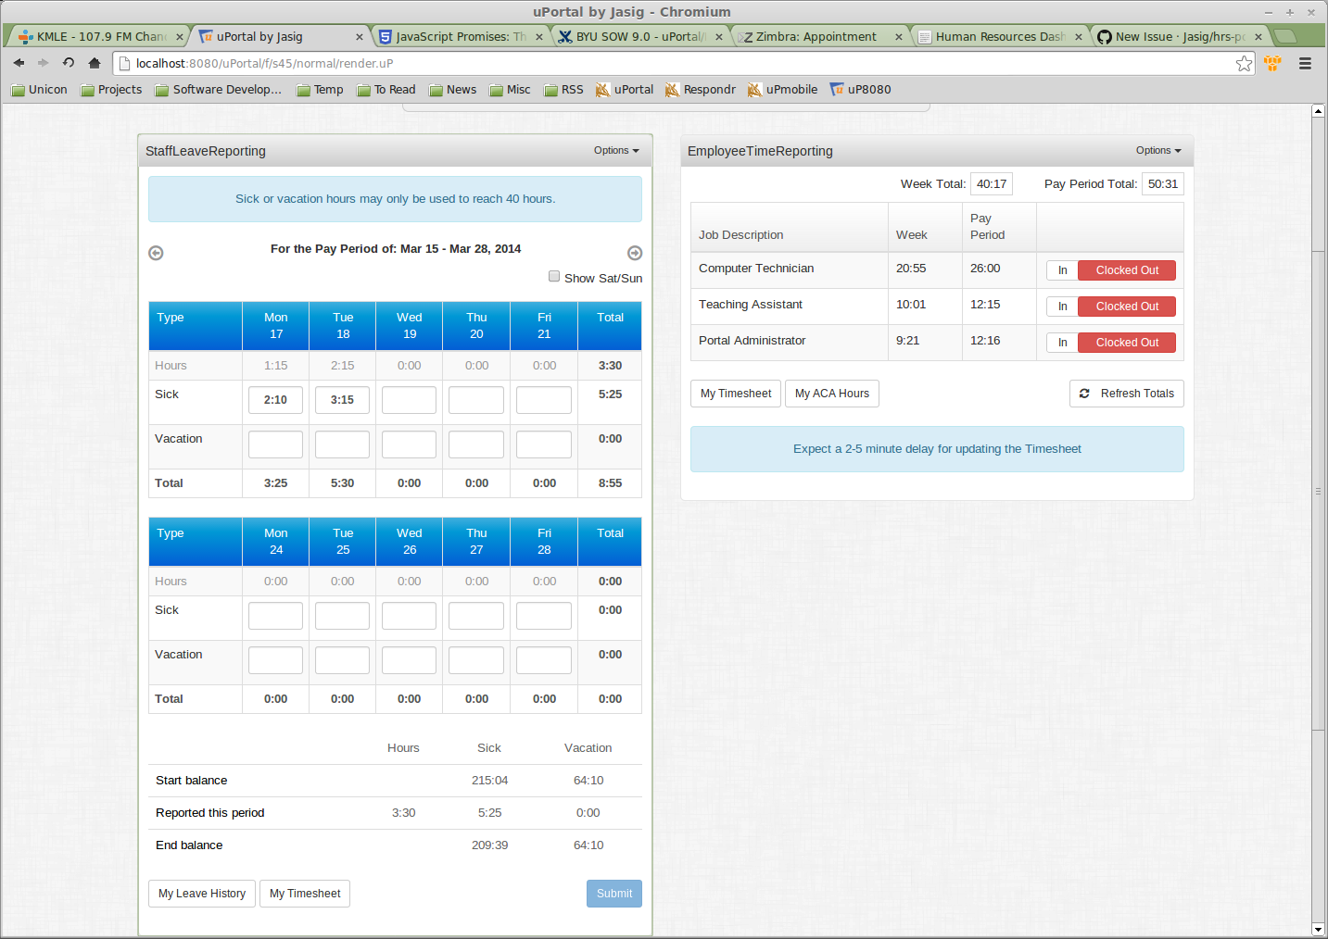Open EmployeeTimeReporting Options dropdown
The image size is (1328, 939).
coord(1158,150)
